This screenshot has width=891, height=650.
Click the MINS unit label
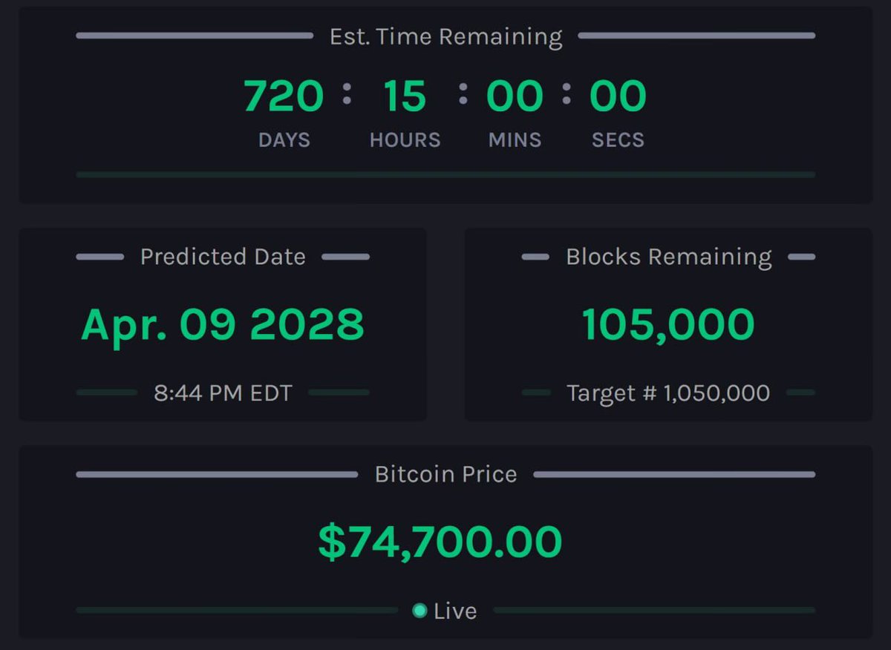pos(515,139)
